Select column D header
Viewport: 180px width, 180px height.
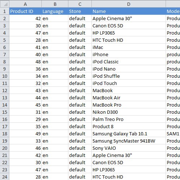point(129,4)
